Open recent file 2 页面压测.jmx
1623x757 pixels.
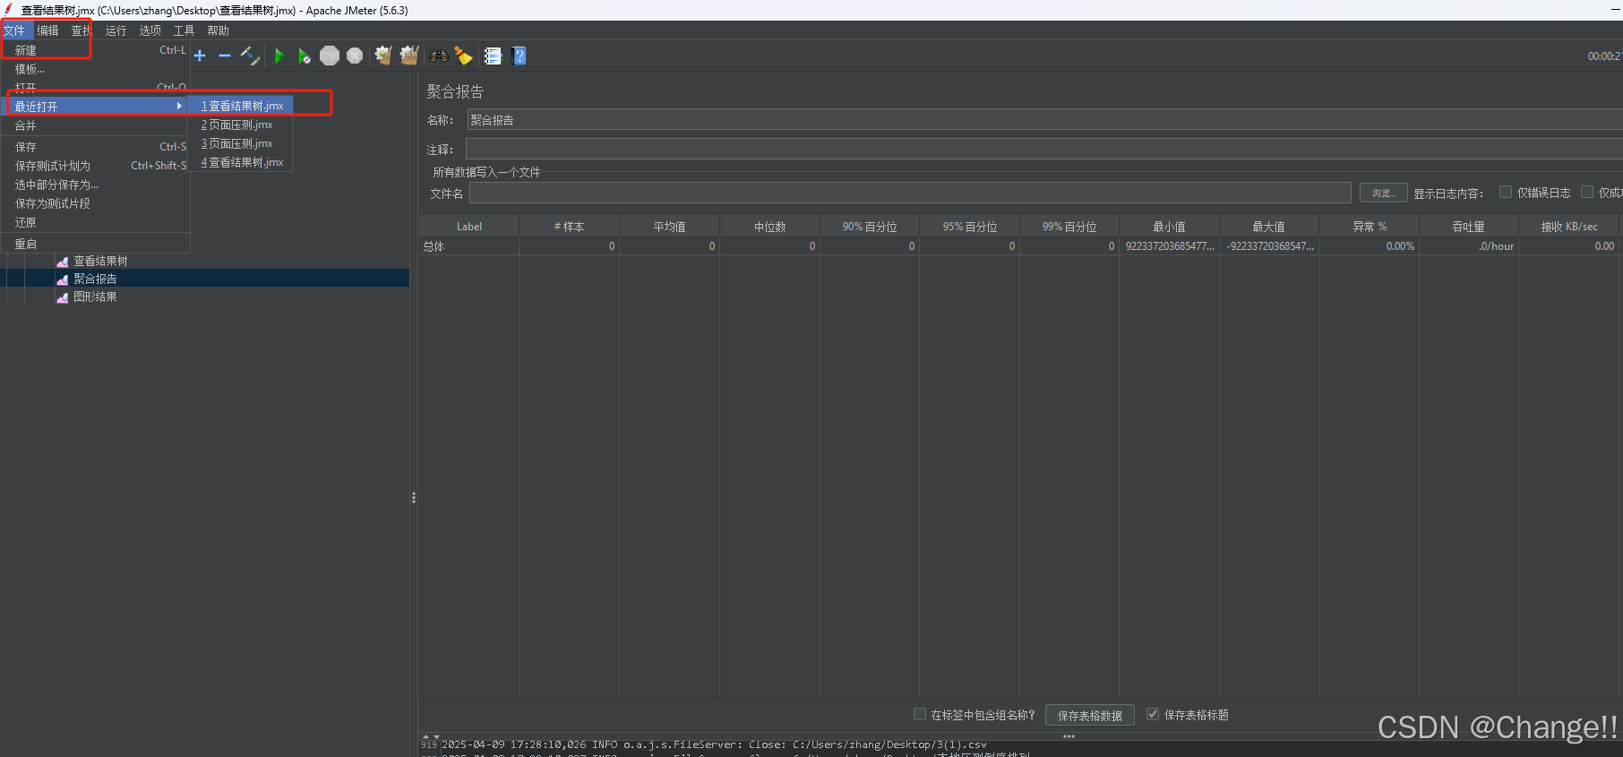click(x=242, y=125)
